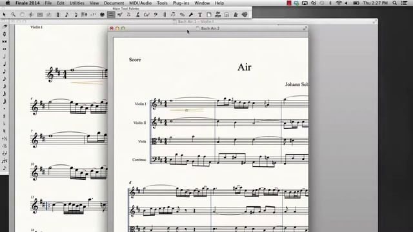This screenshot has width=413, height=232.
Task: Open the MIDI/Audio menu
Action: point(141,3)
